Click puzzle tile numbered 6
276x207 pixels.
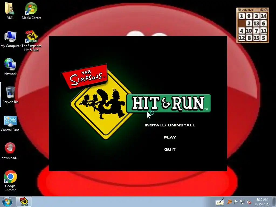coord(264,23)
